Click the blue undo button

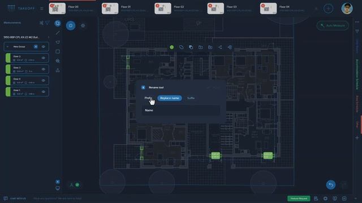(331, 184)
